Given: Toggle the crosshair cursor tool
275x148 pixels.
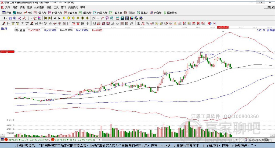Looking at the screenshot, I should pos(98,18).
